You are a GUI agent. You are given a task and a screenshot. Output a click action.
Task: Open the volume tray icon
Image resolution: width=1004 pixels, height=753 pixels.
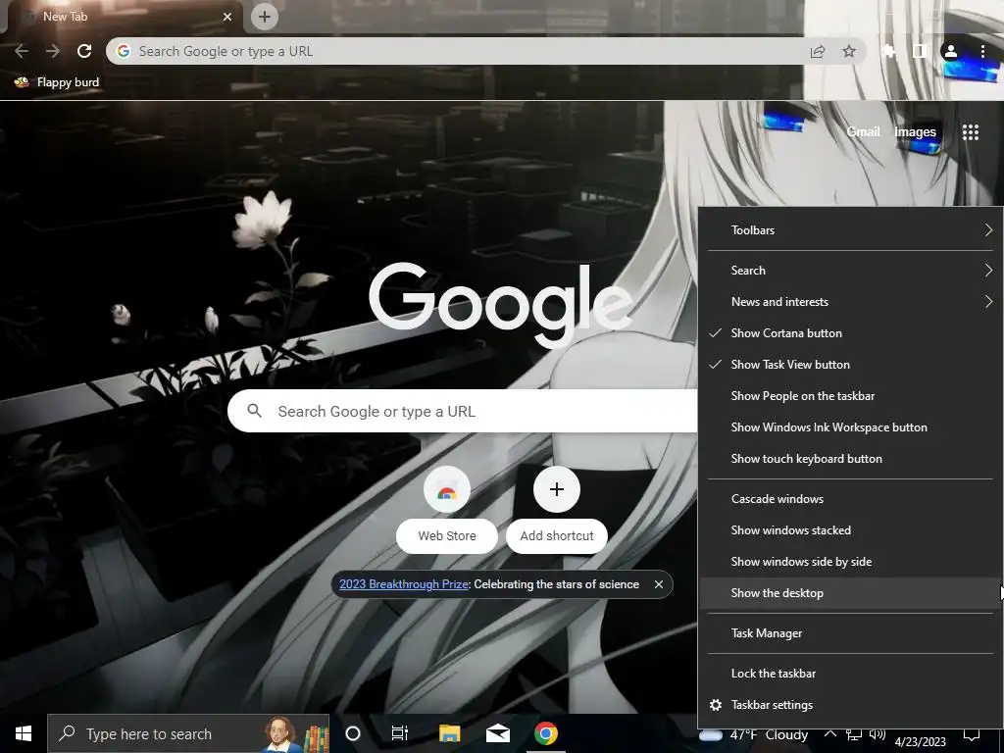(x=878, y=733)
